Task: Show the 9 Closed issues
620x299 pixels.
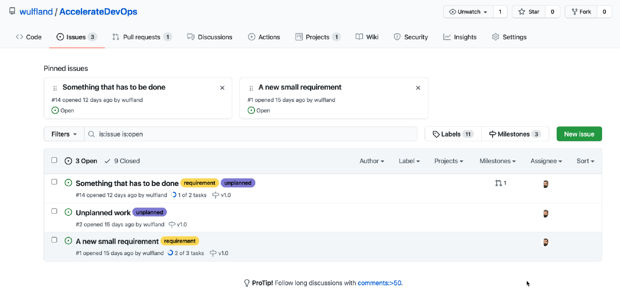Action: point(122,161)
